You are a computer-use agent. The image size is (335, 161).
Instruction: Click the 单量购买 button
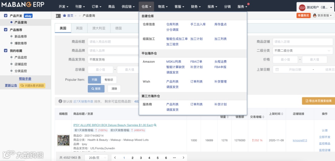point(303,15)
